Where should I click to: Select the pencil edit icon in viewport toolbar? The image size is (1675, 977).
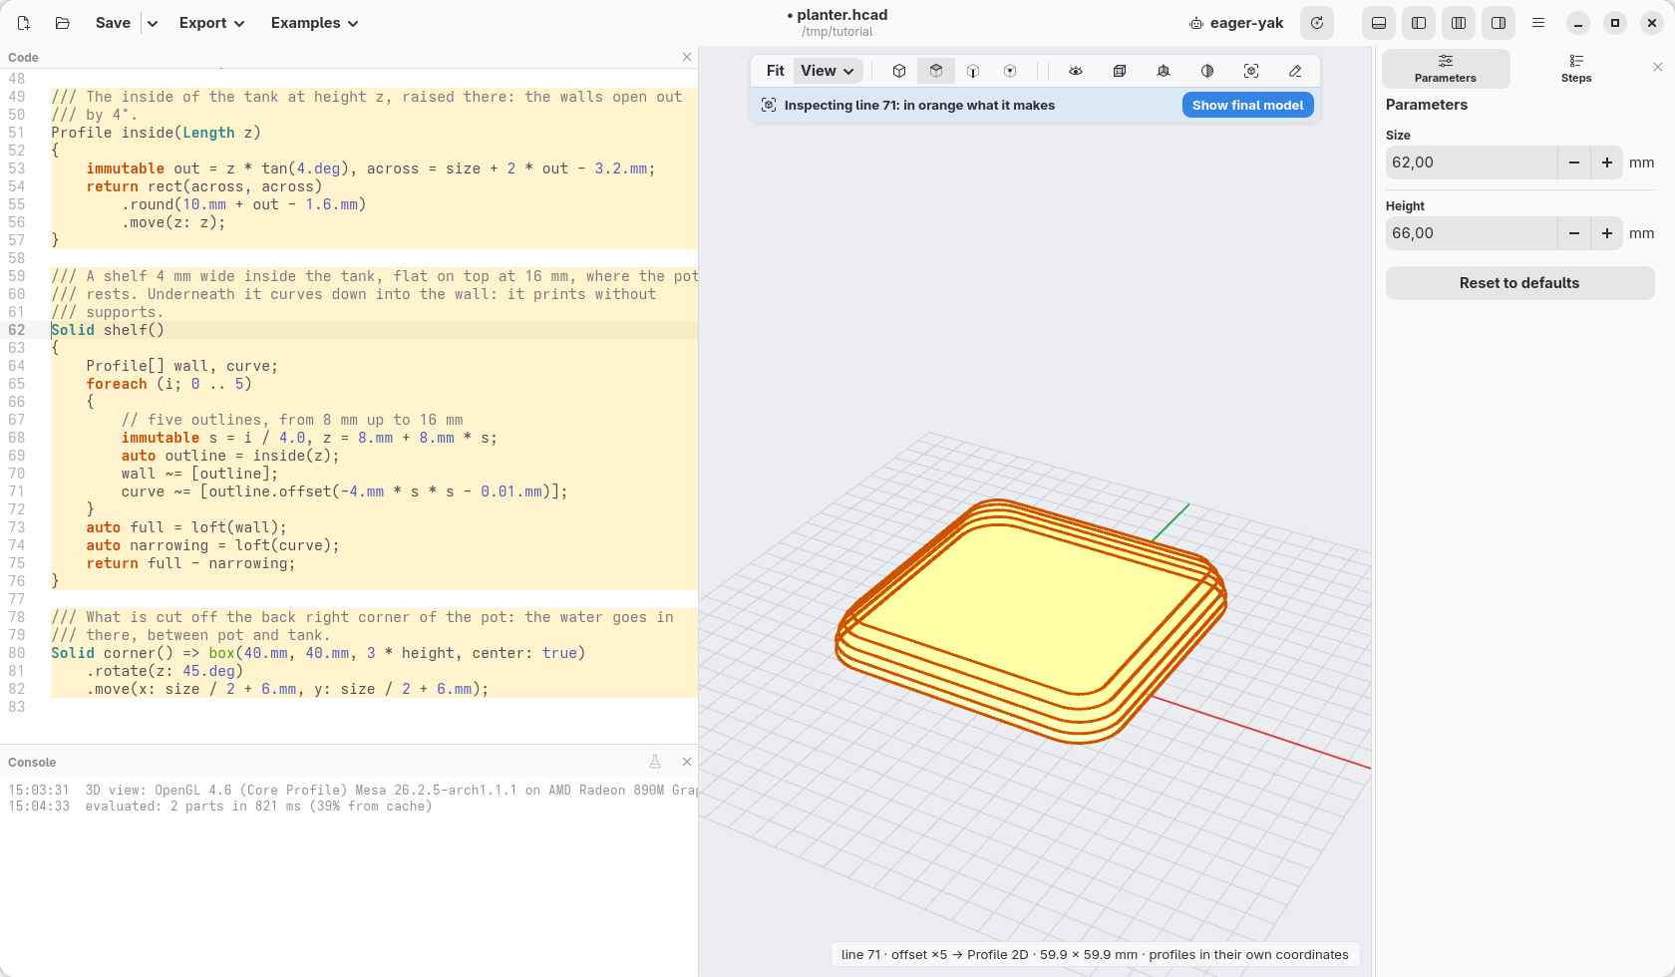[x=1295, y=71]
